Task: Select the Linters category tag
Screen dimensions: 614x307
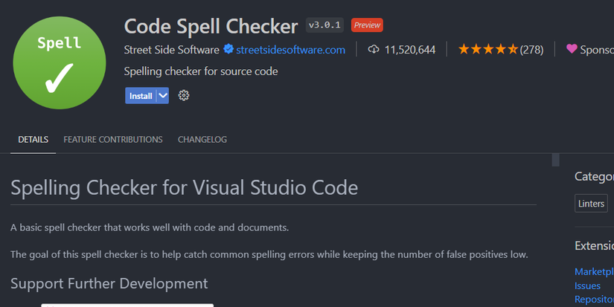Action: pos(591,204)
